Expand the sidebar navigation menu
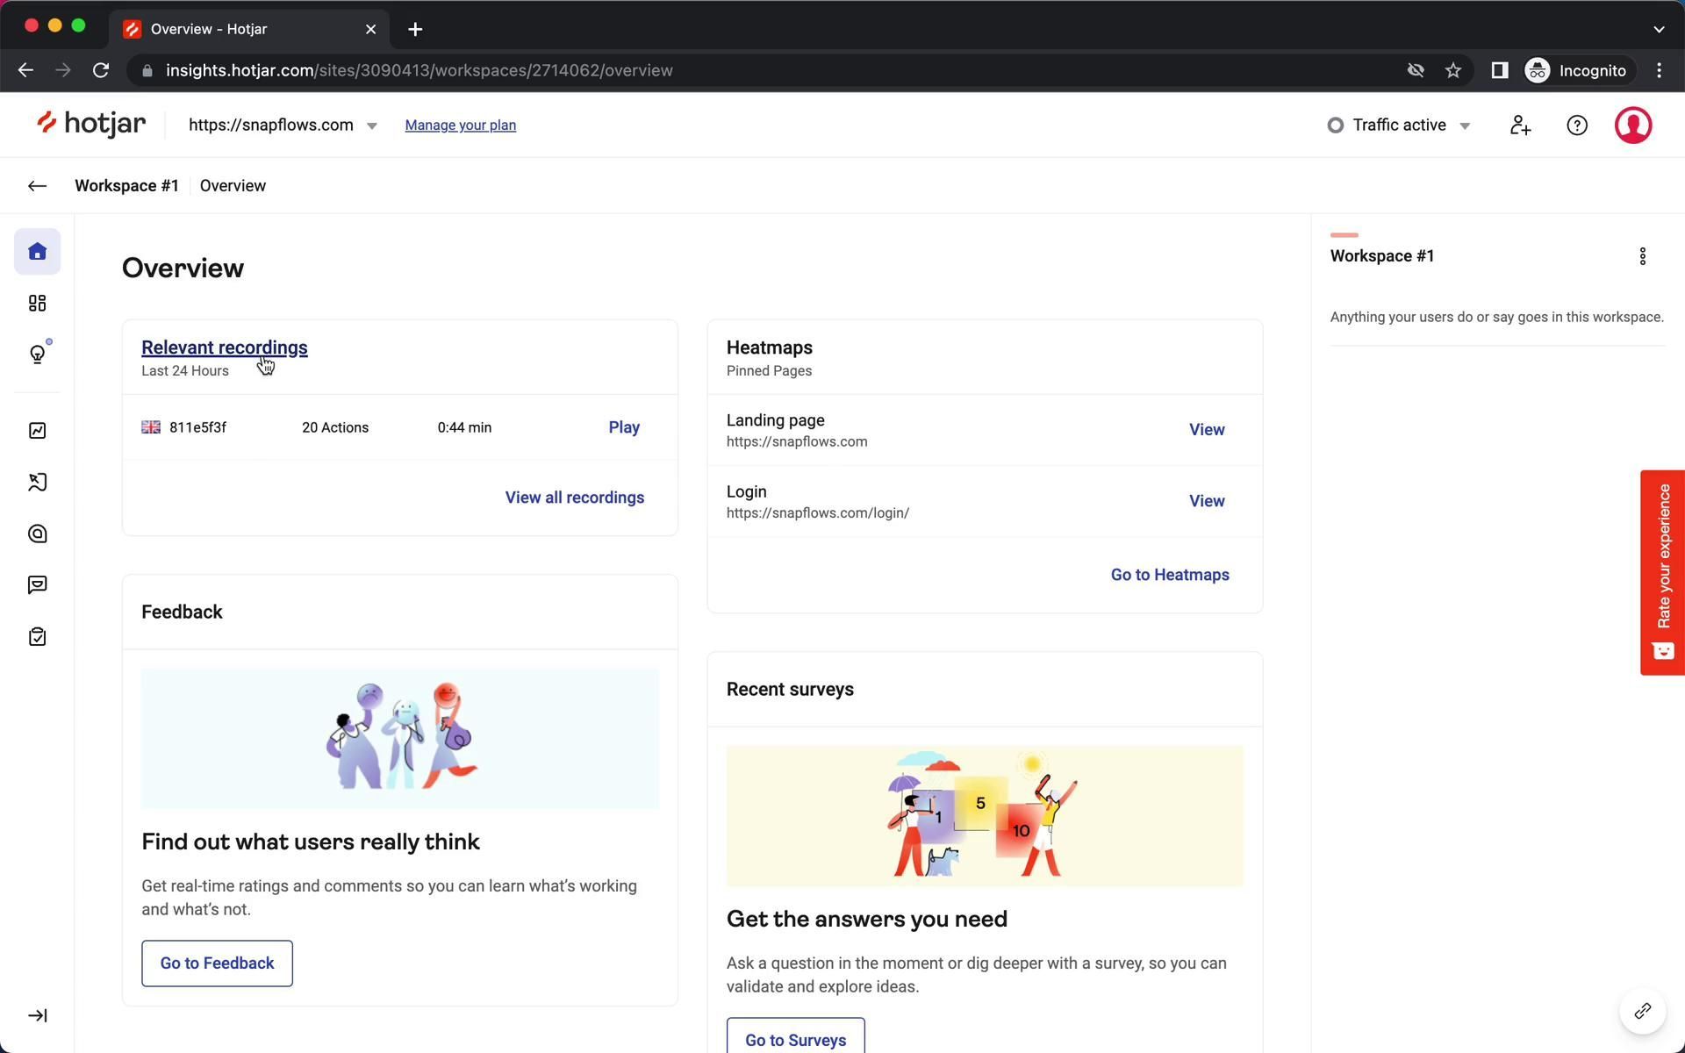This screenshot has height=1053, width=1685. tap(37, 1015)
